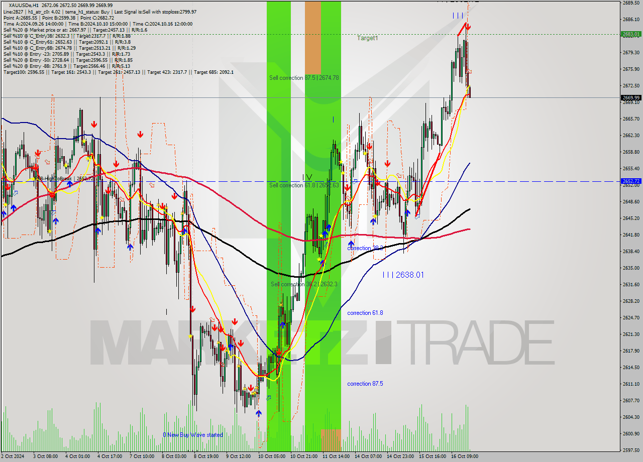Click '0 New Buy Wave started' text

click(193, 435)
